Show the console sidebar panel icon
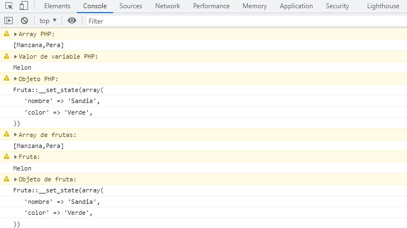The image size is (407, 228). click(x=8, y=21)
